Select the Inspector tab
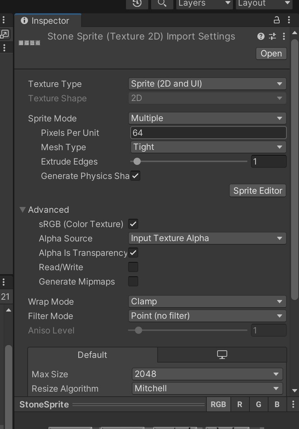 [x=48, y=20]
